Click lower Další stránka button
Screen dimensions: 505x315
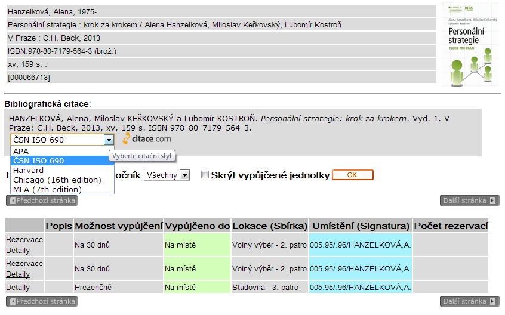tap(470, 301)
